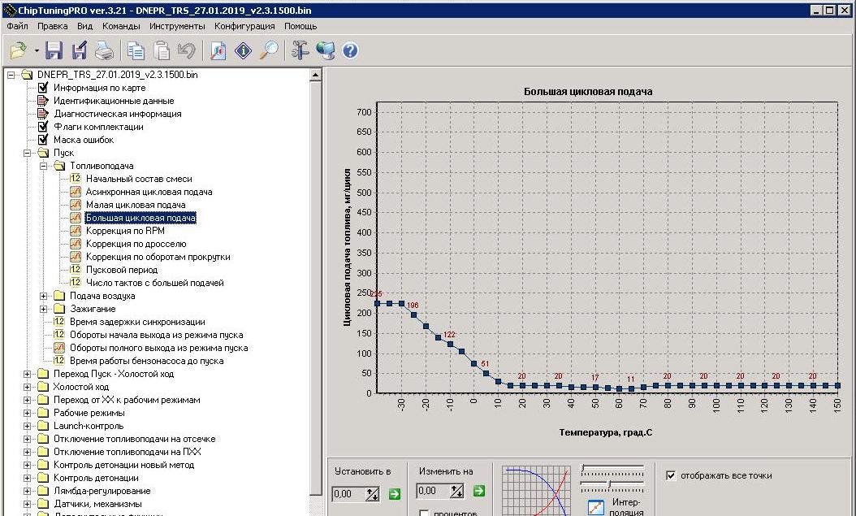
Task: Save the firmware with the floppy disk icon
Action: pos(54,50)
